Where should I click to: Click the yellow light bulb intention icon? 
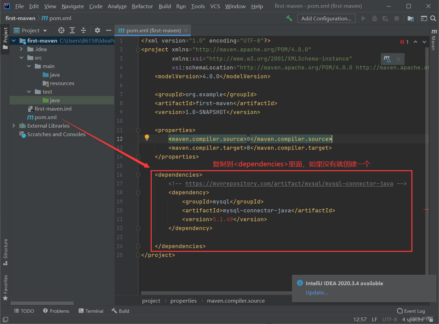click(x=147, y=137)
